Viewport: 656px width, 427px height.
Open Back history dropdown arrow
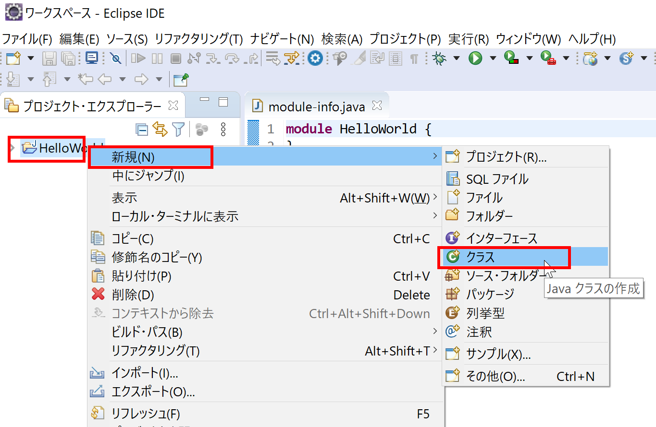click(122, 79)
